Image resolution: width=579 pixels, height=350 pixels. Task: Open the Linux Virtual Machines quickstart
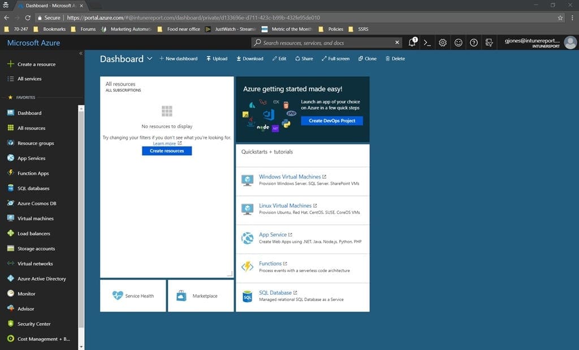(x=285, y=206)
